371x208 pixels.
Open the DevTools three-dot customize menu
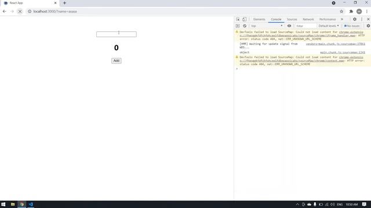coord(362,19)
